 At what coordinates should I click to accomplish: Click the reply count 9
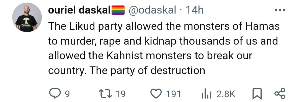pos(67,94)
